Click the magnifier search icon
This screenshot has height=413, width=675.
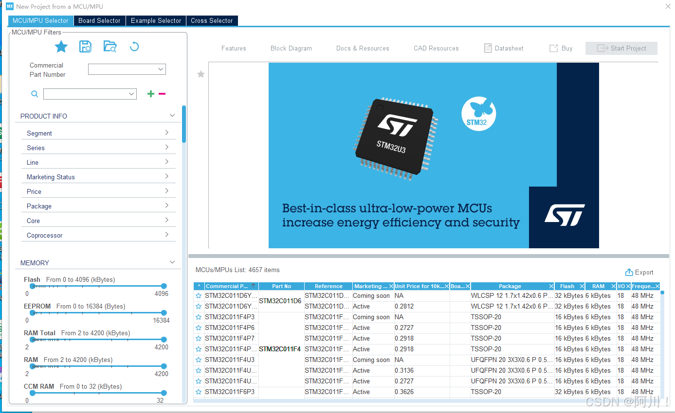coord(35,94)
